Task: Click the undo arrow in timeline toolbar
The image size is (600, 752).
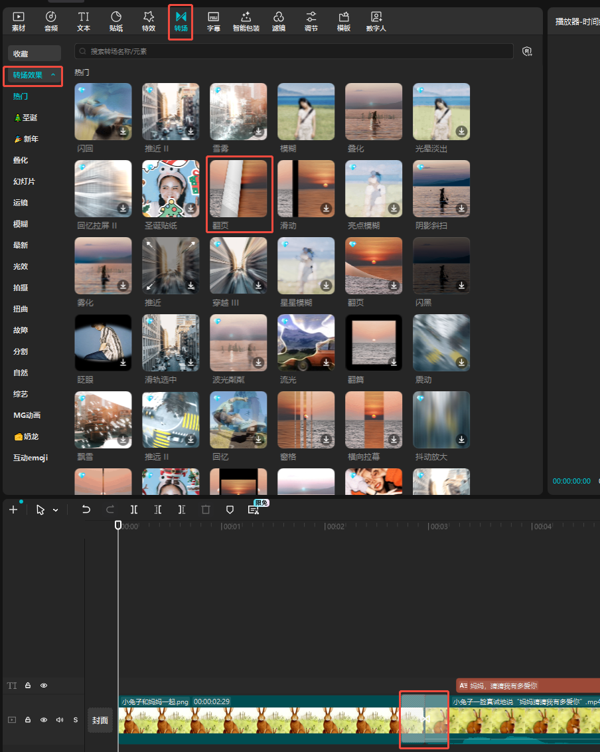Action: tap(86, 510)
